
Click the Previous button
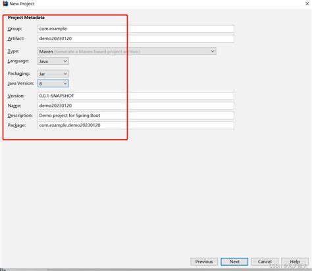(x=204, y=262)
